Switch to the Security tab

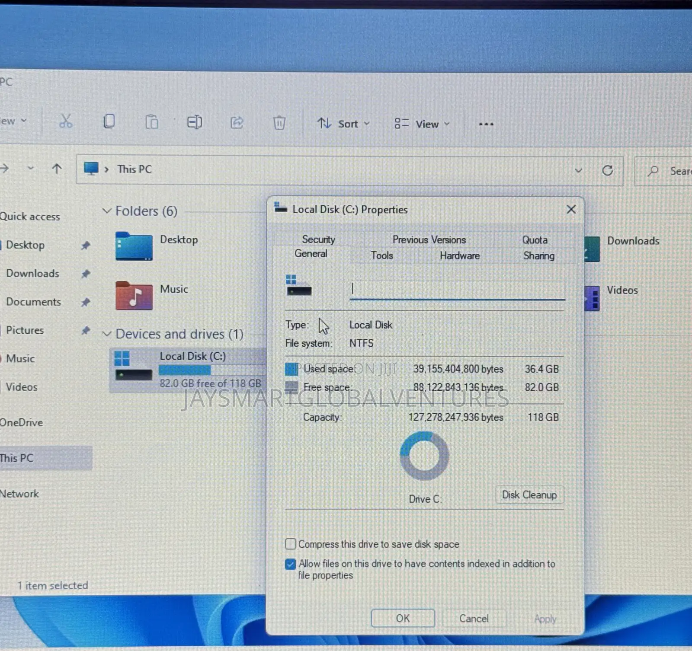tap(318, 239)
